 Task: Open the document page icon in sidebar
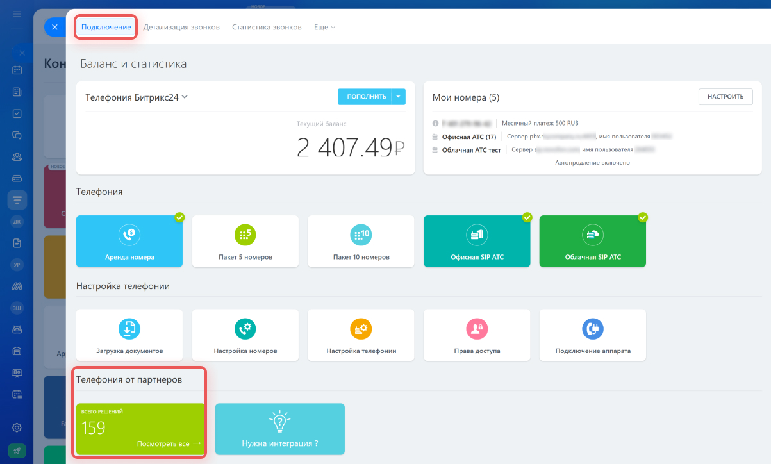tap(17, 243)
